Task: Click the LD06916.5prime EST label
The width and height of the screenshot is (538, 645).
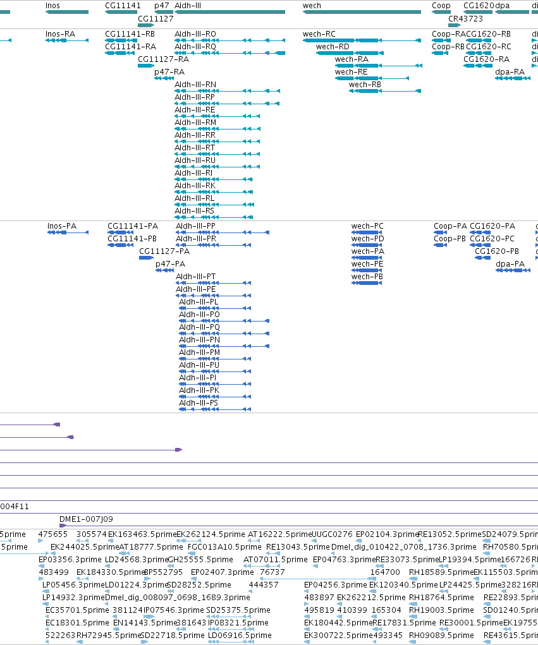Action: coord(240,636)
